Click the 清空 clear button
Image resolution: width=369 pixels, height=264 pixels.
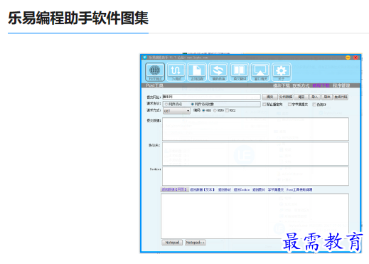tap(301, 97)
